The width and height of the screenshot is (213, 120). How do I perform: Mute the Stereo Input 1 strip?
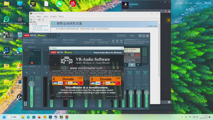click(x=38, y=106)
